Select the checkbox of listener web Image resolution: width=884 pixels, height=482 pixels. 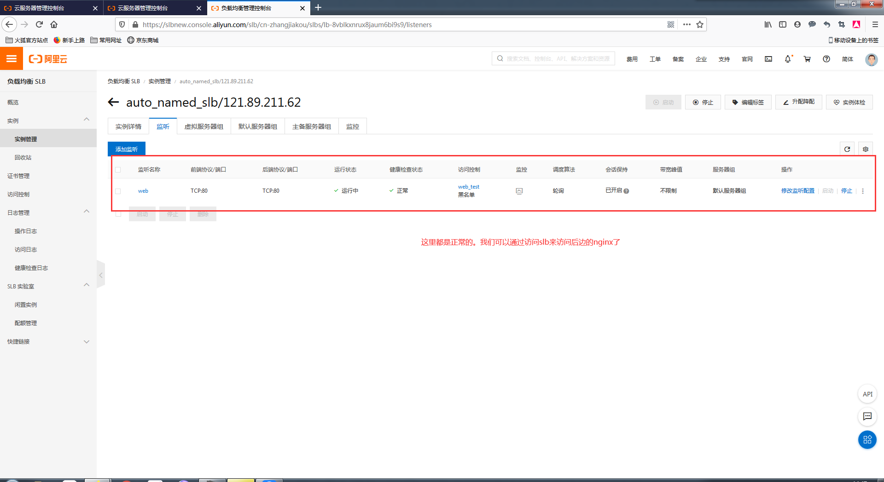pyautogui.click(x=118, y=191)
